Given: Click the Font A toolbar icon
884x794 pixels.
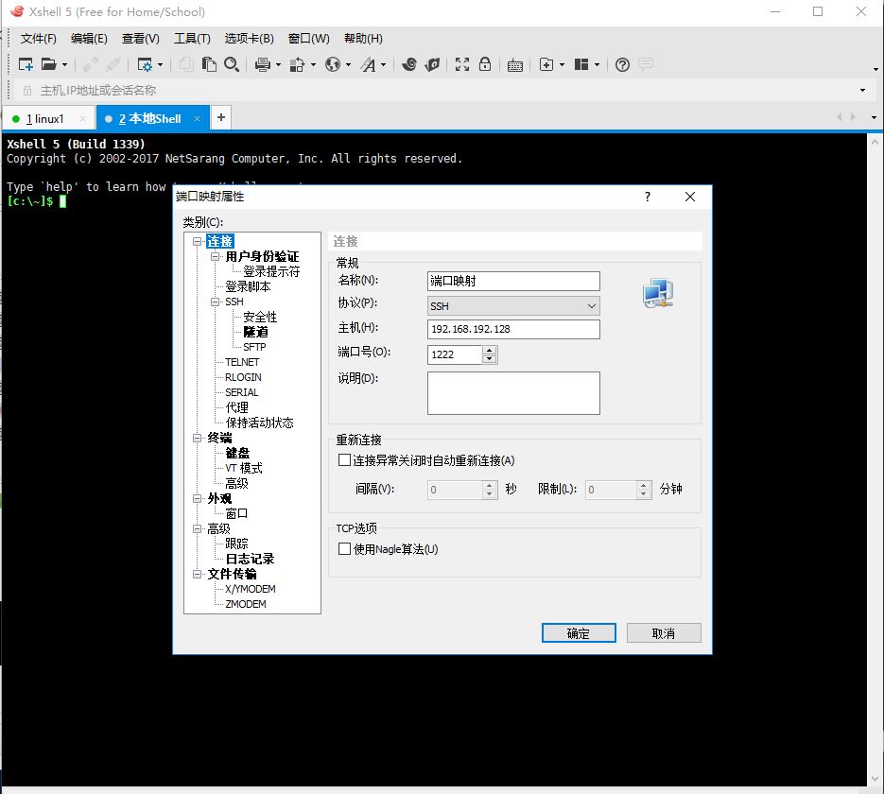Looking at the screenshot, I should coord(368,65).
